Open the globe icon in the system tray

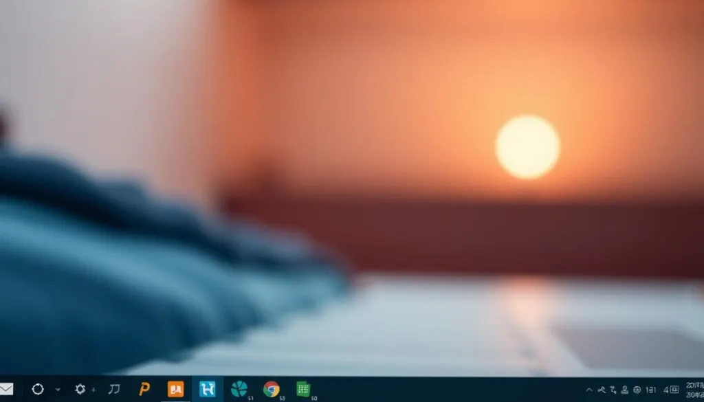click(637, 390)
